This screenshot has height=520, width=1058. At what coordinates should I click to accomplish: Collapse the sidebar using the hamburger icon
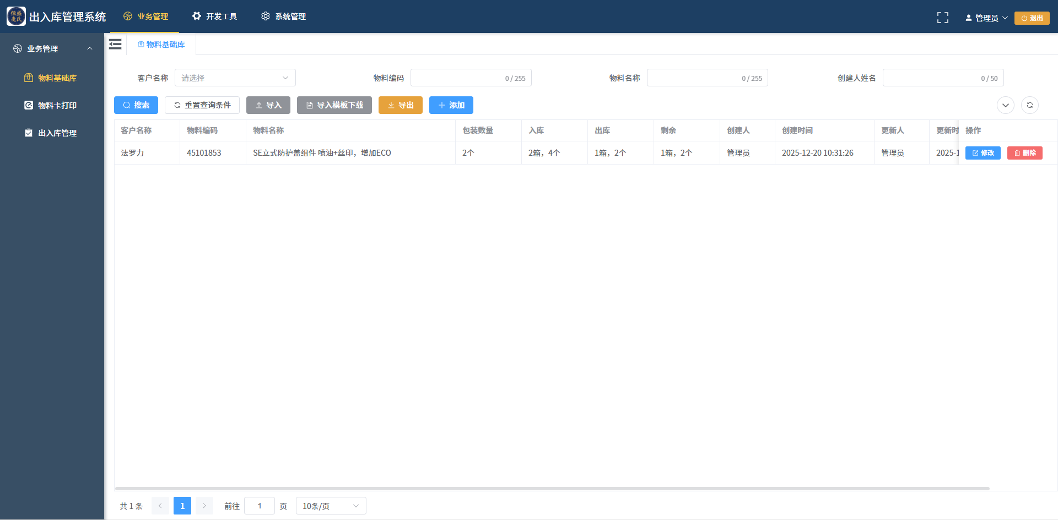pos(115,44)
